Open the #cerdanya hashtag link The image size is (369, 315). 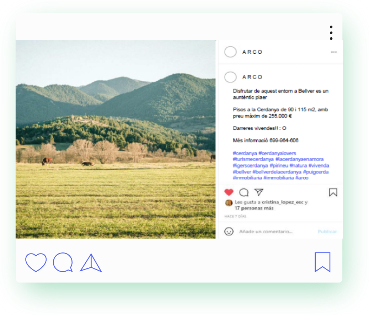pyautogui.click(x=245, y=153)
